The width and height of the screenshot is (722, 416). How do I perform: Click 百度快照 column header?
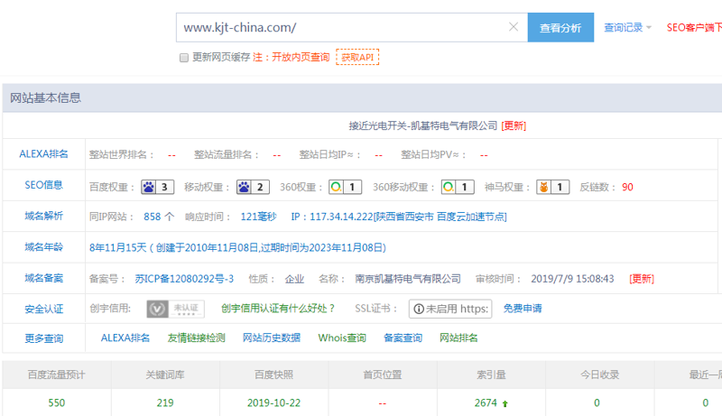274,375
